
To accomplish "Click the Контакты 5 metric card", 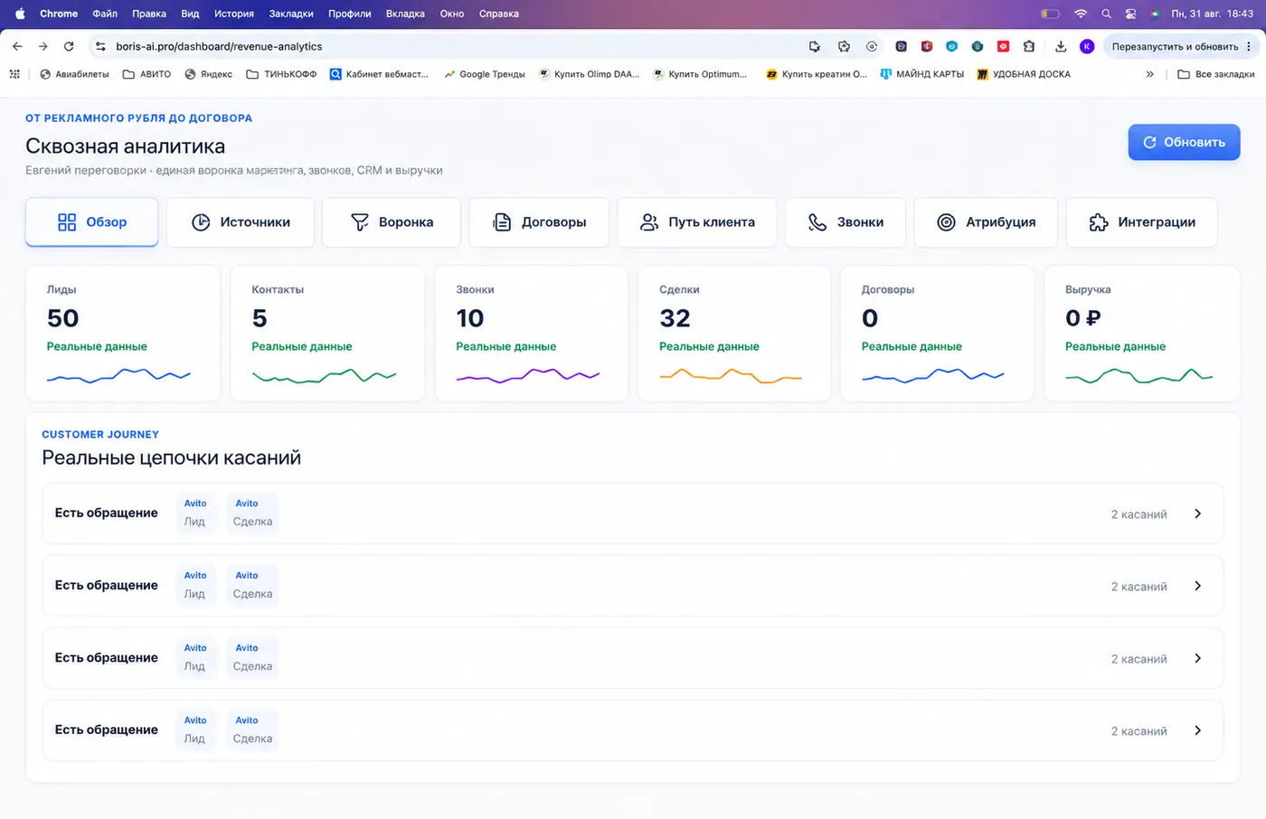I will (x=327, y=334).
